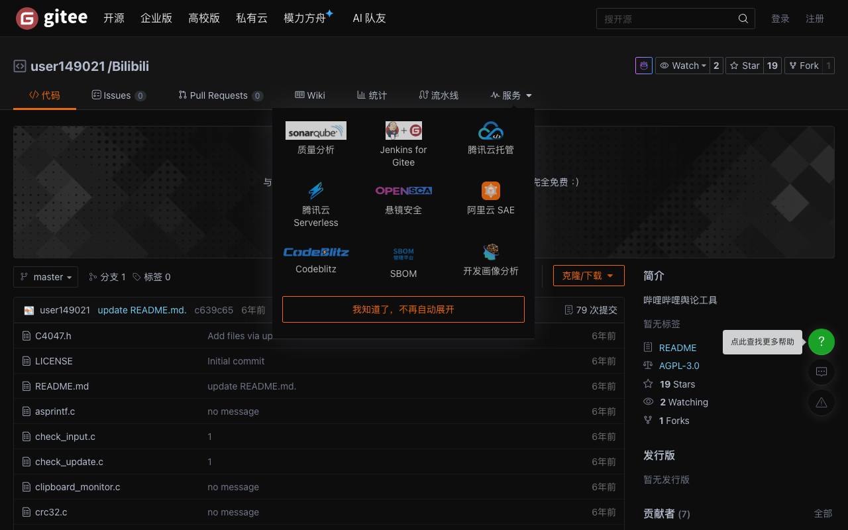
Task: Open the SonarQube quality analysis service
Action: pyautogui.click(x=316, y=138)
